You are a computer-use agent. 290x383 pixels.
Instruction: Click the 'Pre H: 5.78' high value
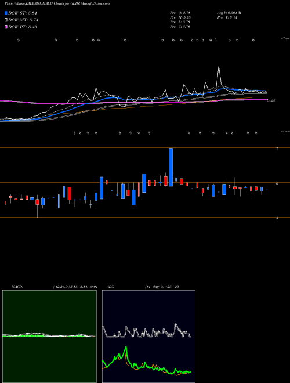pyautogui.click(x=180, y=17)
